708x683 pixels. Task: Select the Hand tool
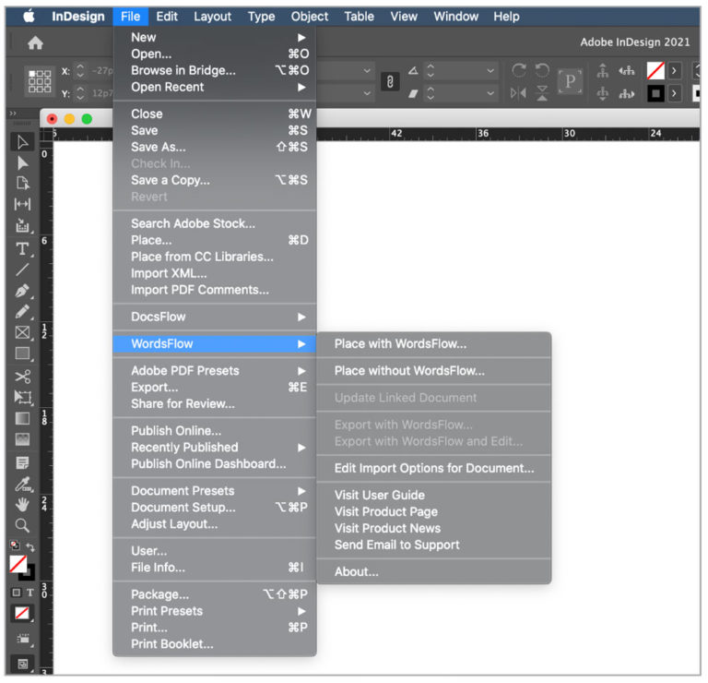point(22,505)
